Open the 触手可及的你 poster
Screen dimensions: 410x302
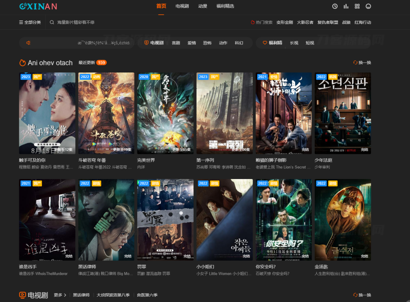[47, 113]
